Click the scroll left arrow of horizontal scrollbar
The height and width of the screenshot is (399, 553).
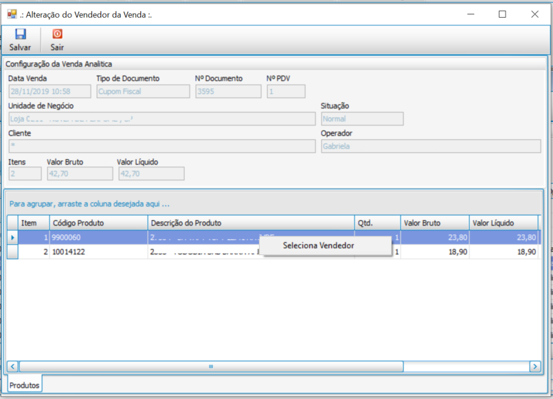(x=12, y=366)
